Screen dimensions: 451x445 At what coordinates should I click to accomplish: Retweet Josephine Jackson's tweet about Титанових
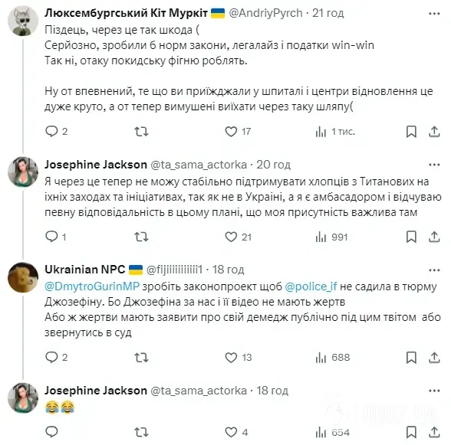click(141, 237)
